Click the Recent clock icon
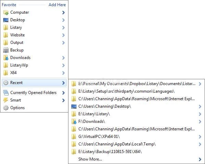This screenshot has width=205, height=164. (x=6, y=83)
